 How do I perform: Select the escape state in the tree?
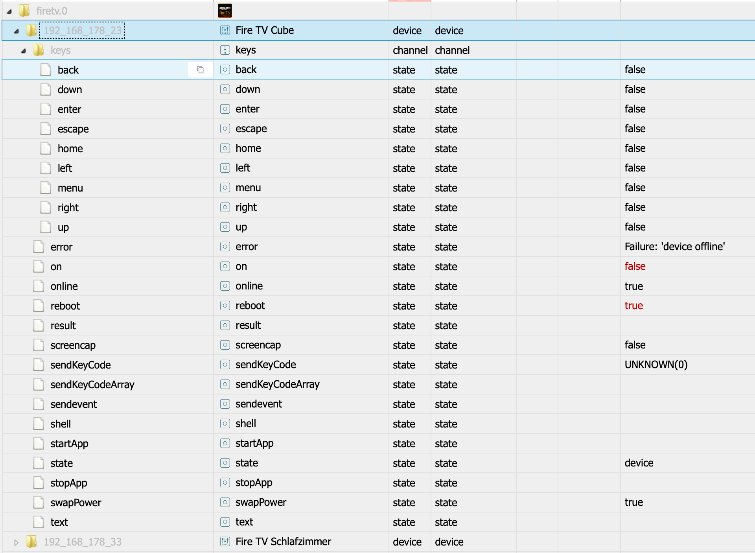click(x=73, y=129)
